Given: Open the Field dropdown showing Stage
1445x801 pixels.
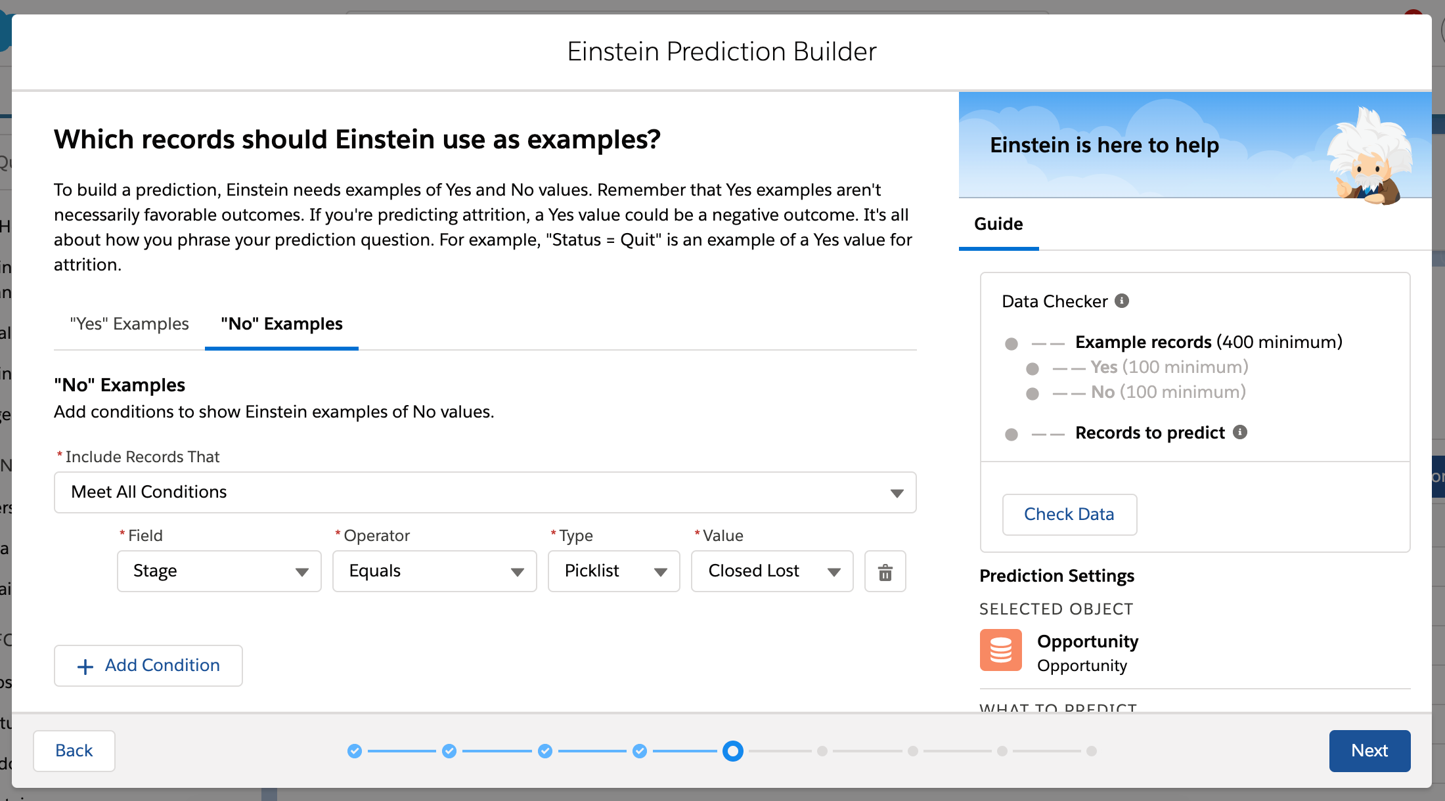Looking at the screenshot, I should tap(219, 571).
